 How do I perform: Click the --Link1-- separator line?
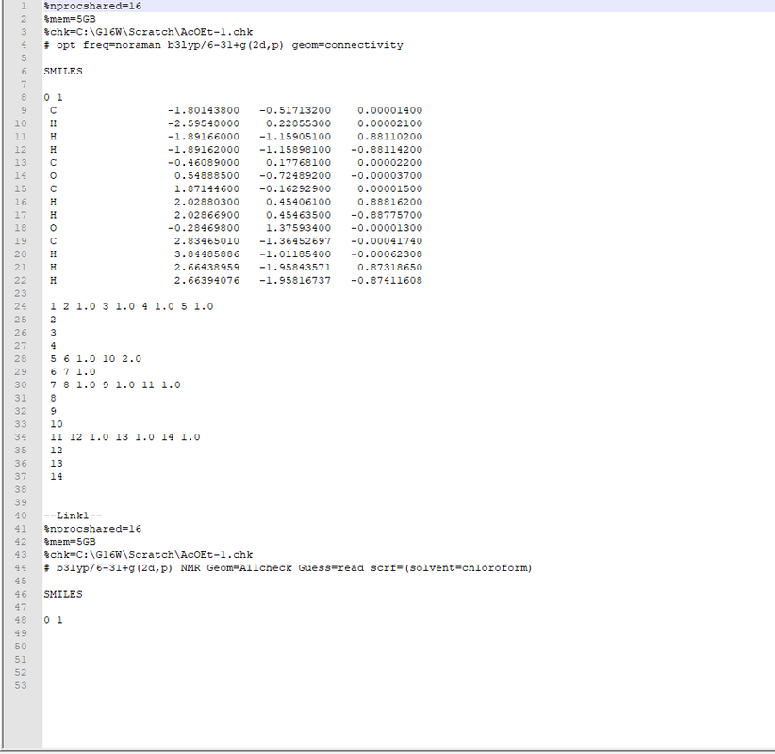coord(73,516)
